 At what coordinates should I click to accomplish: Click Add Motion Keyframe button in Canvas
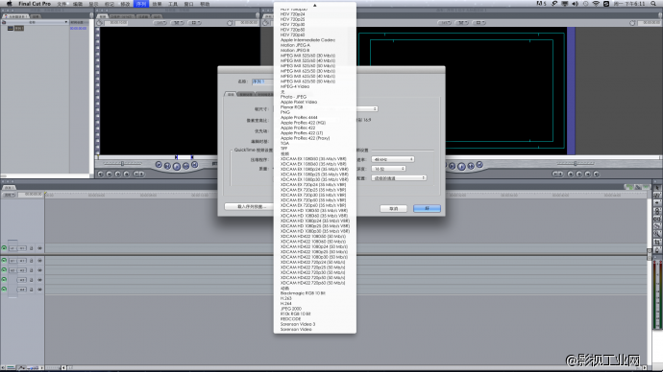[578, 174]
